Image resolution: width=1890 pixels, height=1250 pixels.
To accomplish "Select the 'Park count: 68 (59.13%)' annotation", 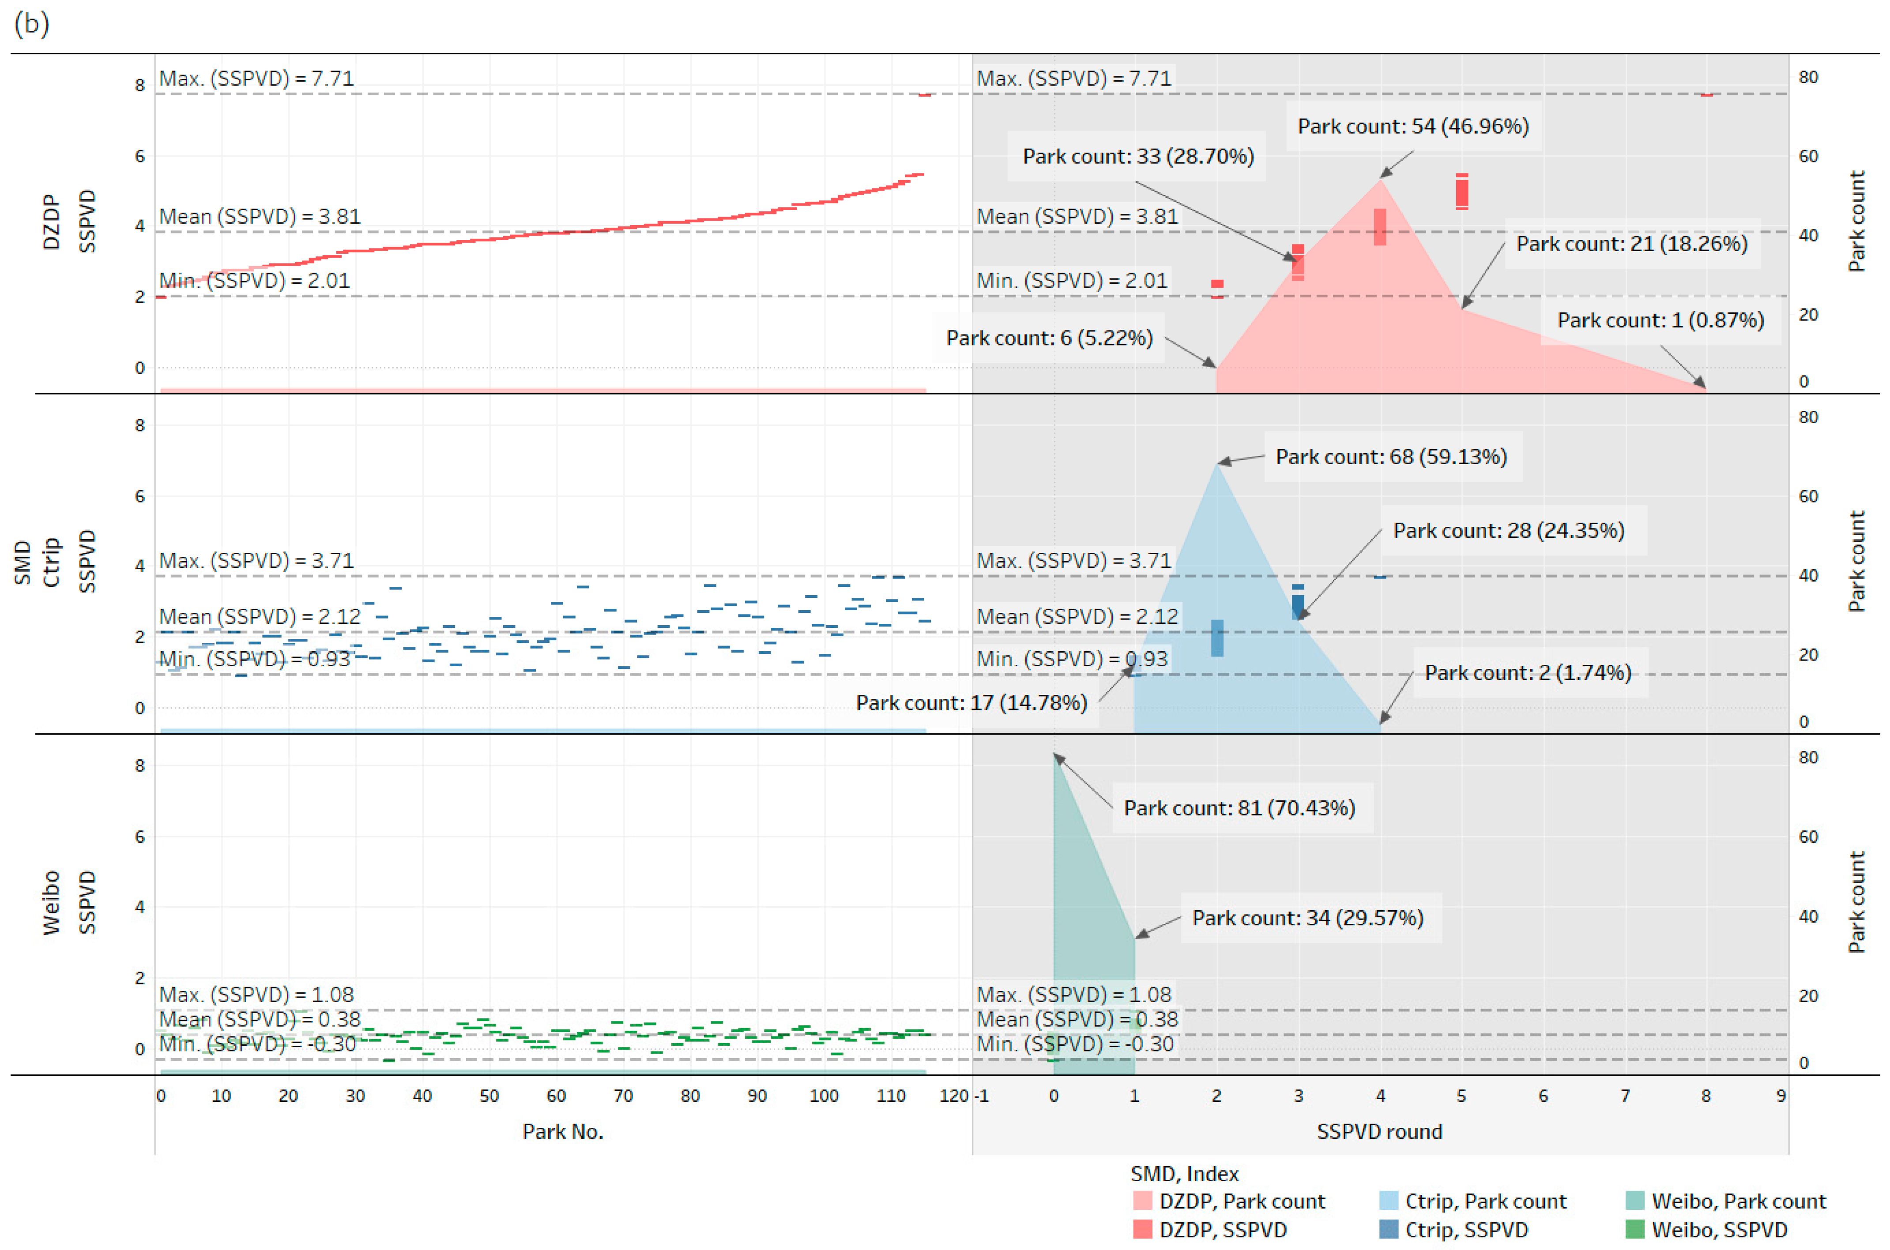I will click(1391, 457).
